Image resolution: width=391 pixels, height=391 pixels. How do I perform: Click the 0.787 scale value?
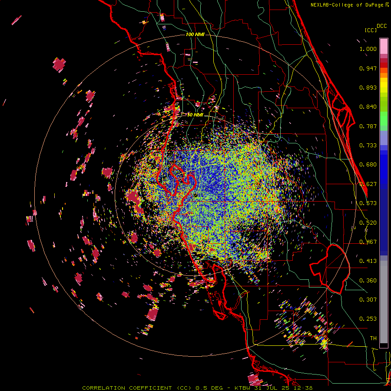368,126
